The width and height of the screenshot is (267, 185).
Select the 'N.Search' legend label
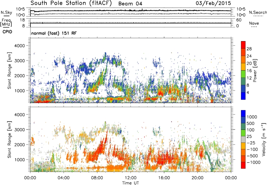(x=258, y=12)
